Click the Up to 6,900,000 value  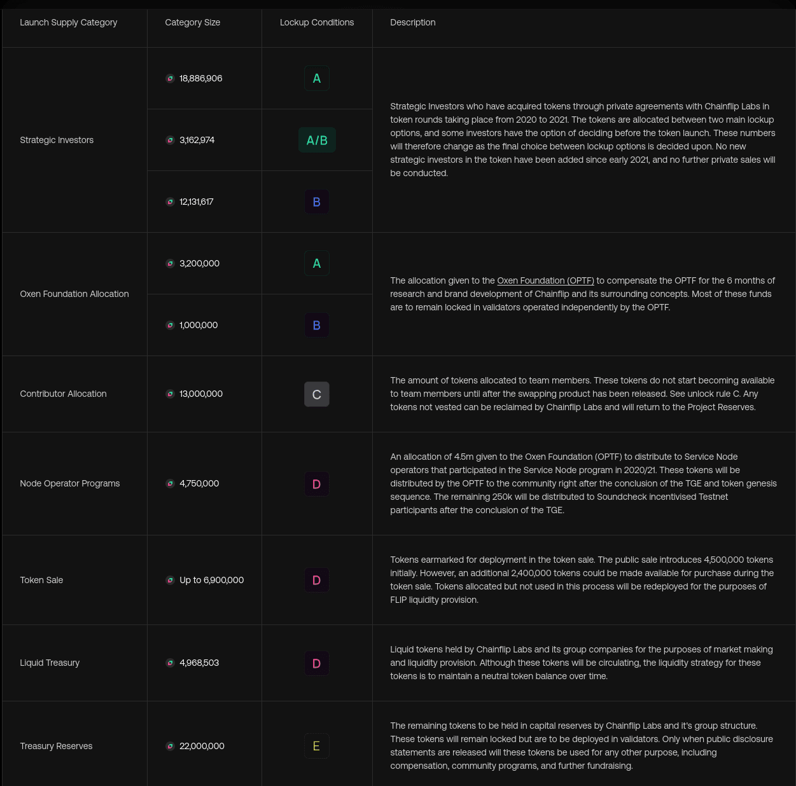212,580
